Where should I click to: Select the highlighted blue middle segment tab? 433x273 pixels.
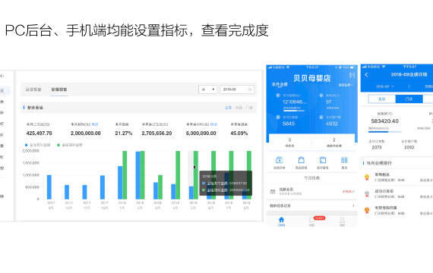point(409,99)
